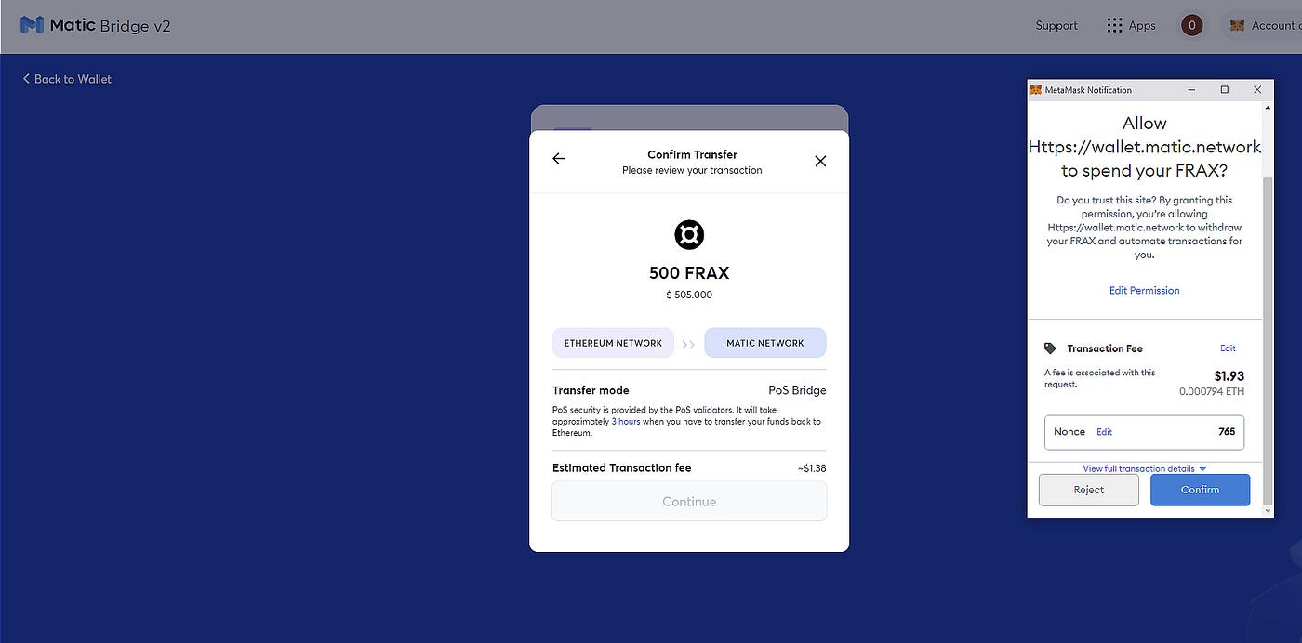This screenshot has width=1302, height=643.
Task: Open the Apps menu label
Action: click(x=1142, y=25)
